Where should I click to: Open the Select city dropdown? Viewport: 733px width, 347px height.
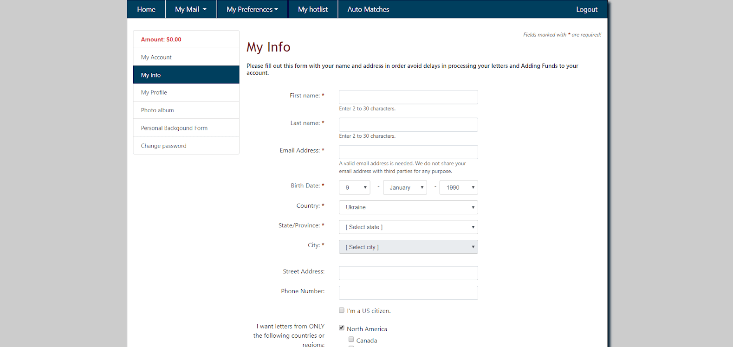(x=409, y=247)
